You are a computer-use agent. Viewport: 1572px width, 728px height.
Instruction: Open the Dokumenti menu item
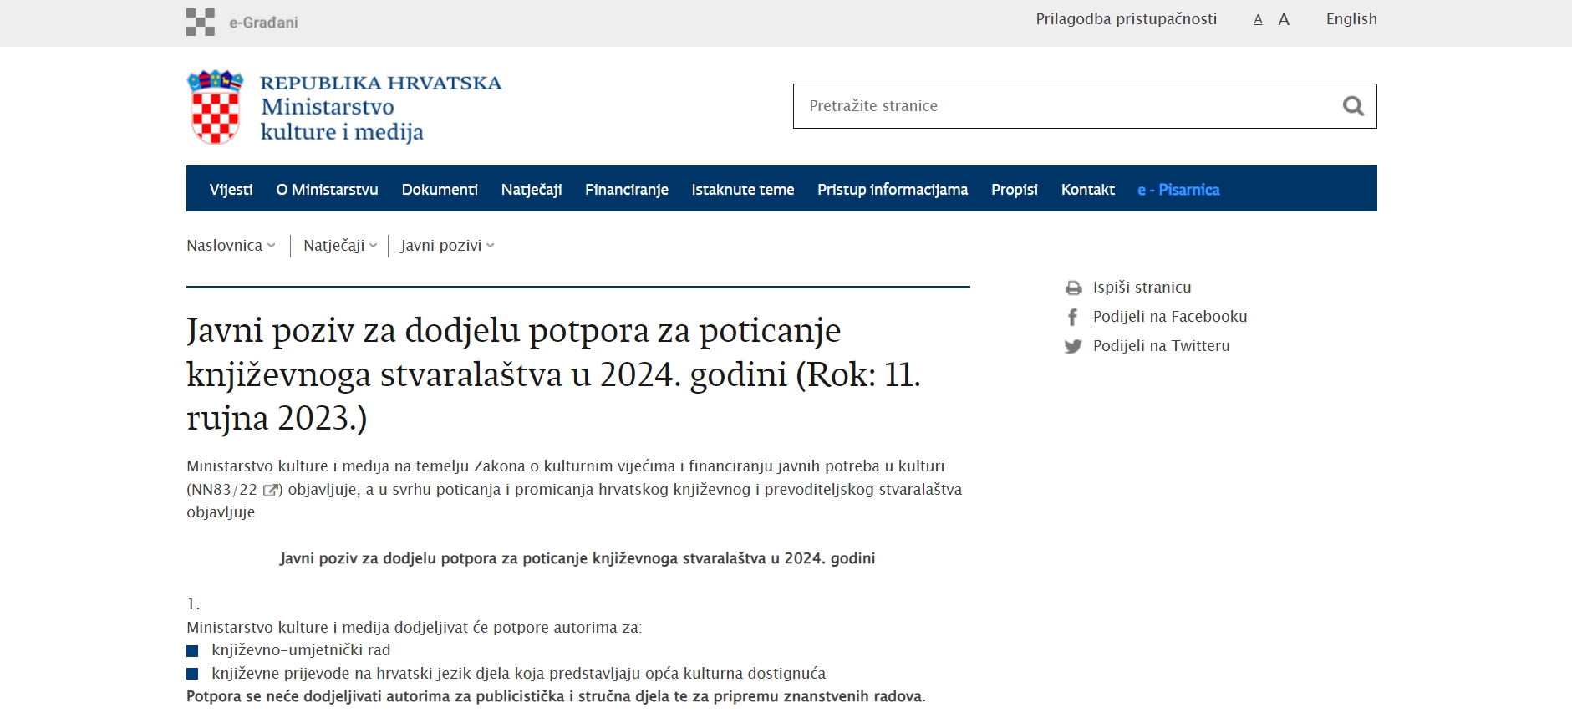(440, 190)
